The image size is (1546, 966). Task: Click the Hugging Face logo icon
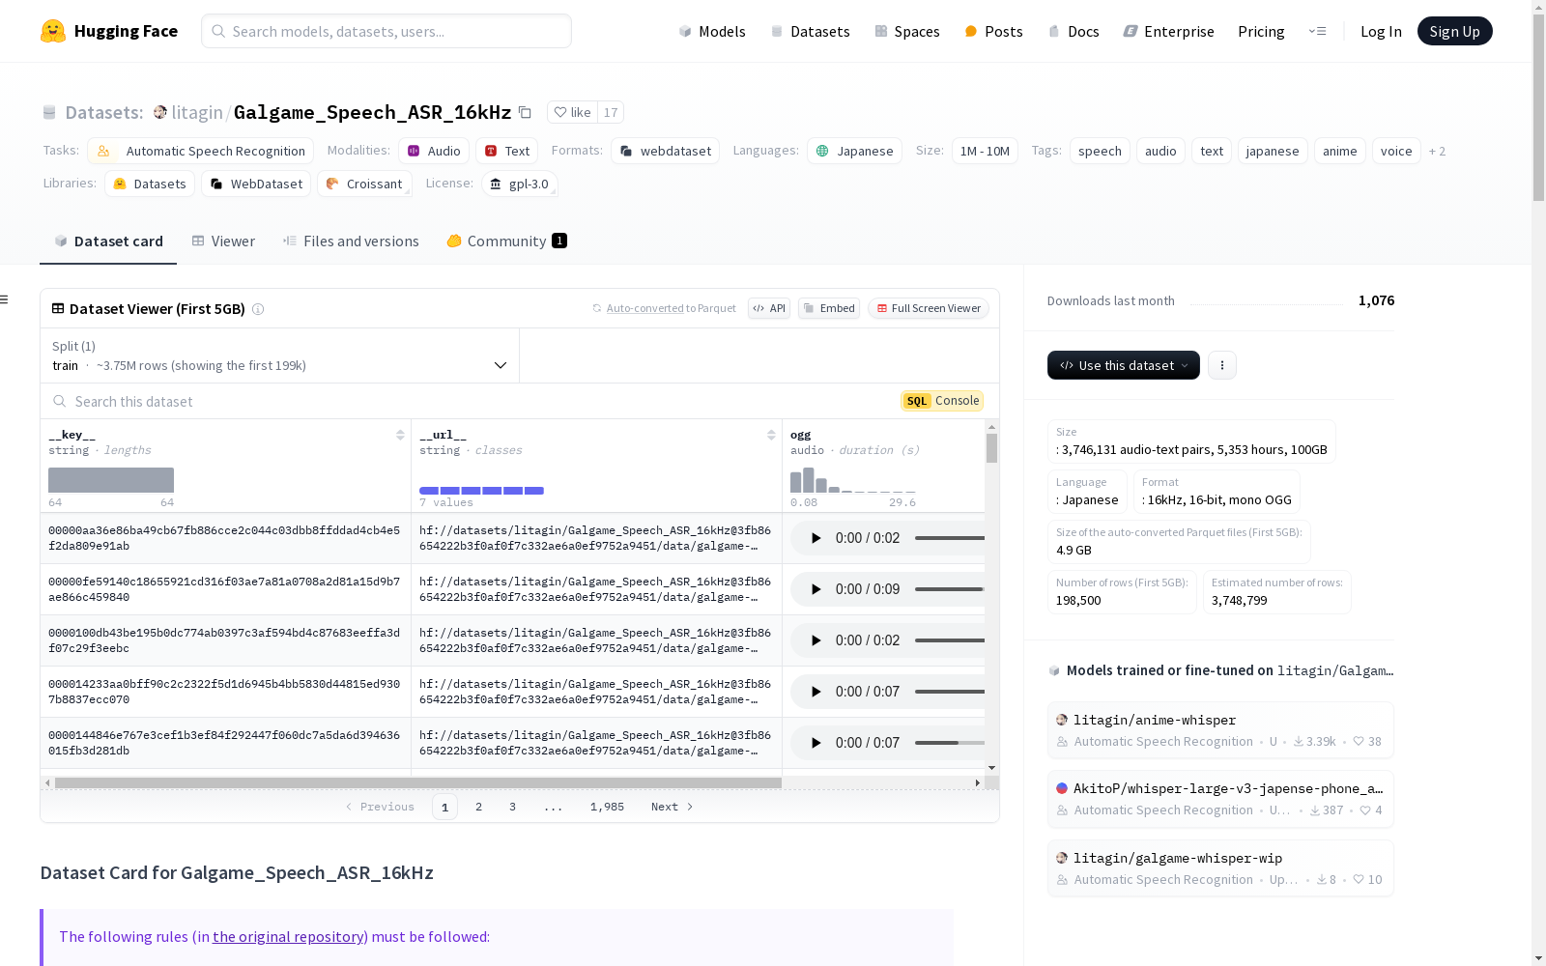(53, 31)
